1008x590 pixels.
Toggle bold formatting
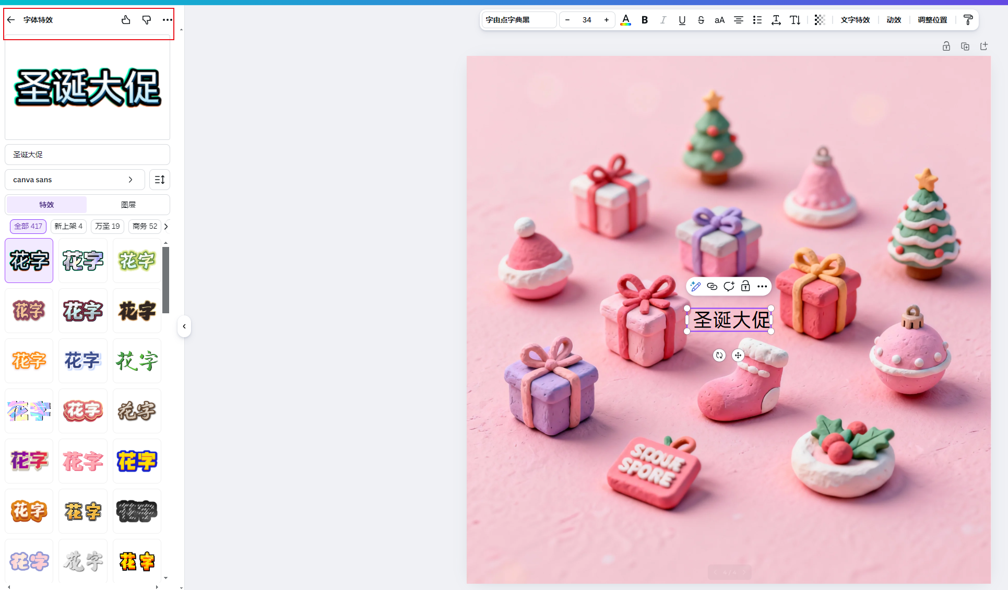(x=645, y=20)
